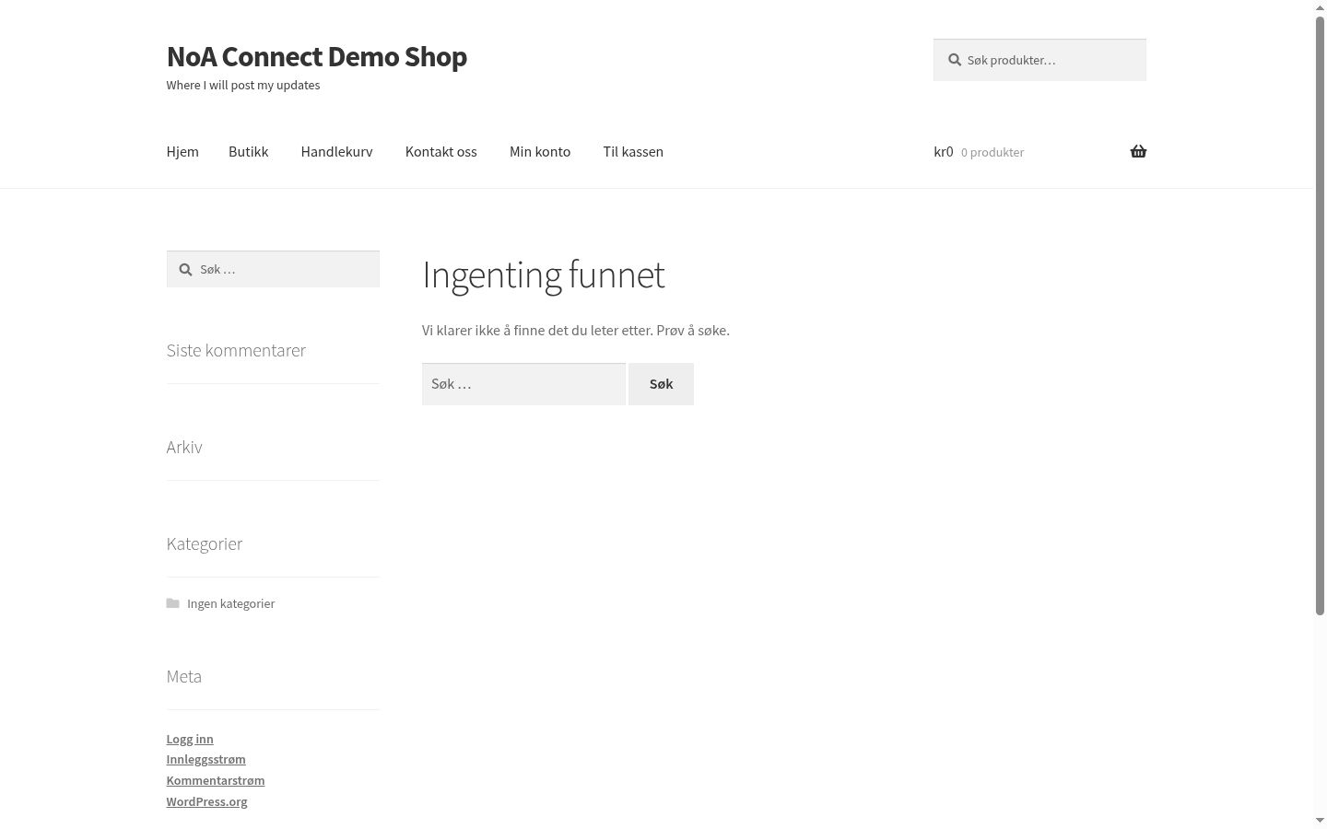Click the shopping basket icon in header
This screenshot has width=1327, height=829.
pyautogui.click(x=1138, y=151)
